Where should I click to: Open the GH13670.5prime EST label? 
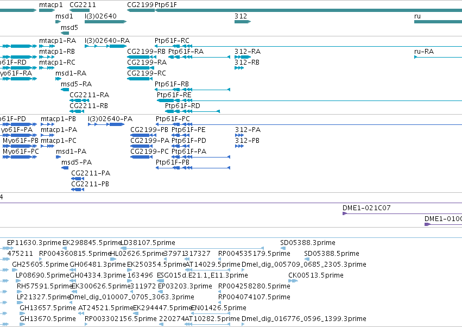48,319
